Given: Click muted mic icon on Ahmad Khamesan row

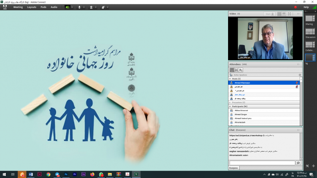Looking at the screenshot, I should [x=297, y=83].
